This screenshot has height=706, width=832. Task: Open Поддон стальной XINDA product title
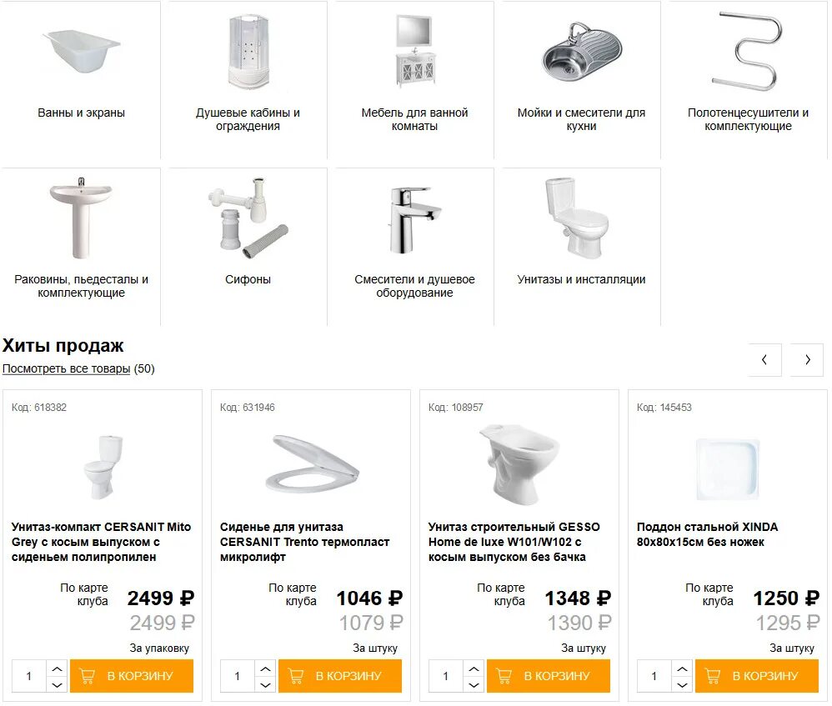[x=707, y=534]
